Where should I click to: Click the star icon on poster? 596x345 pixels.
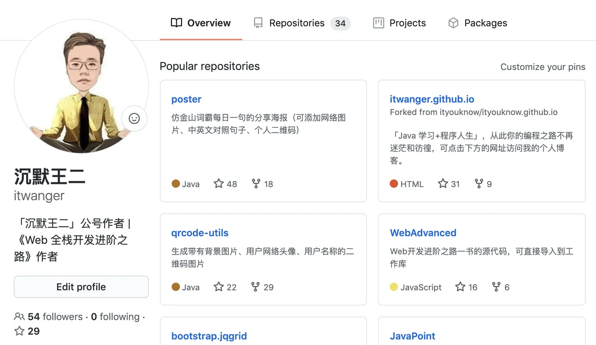[x=219, y=184]
